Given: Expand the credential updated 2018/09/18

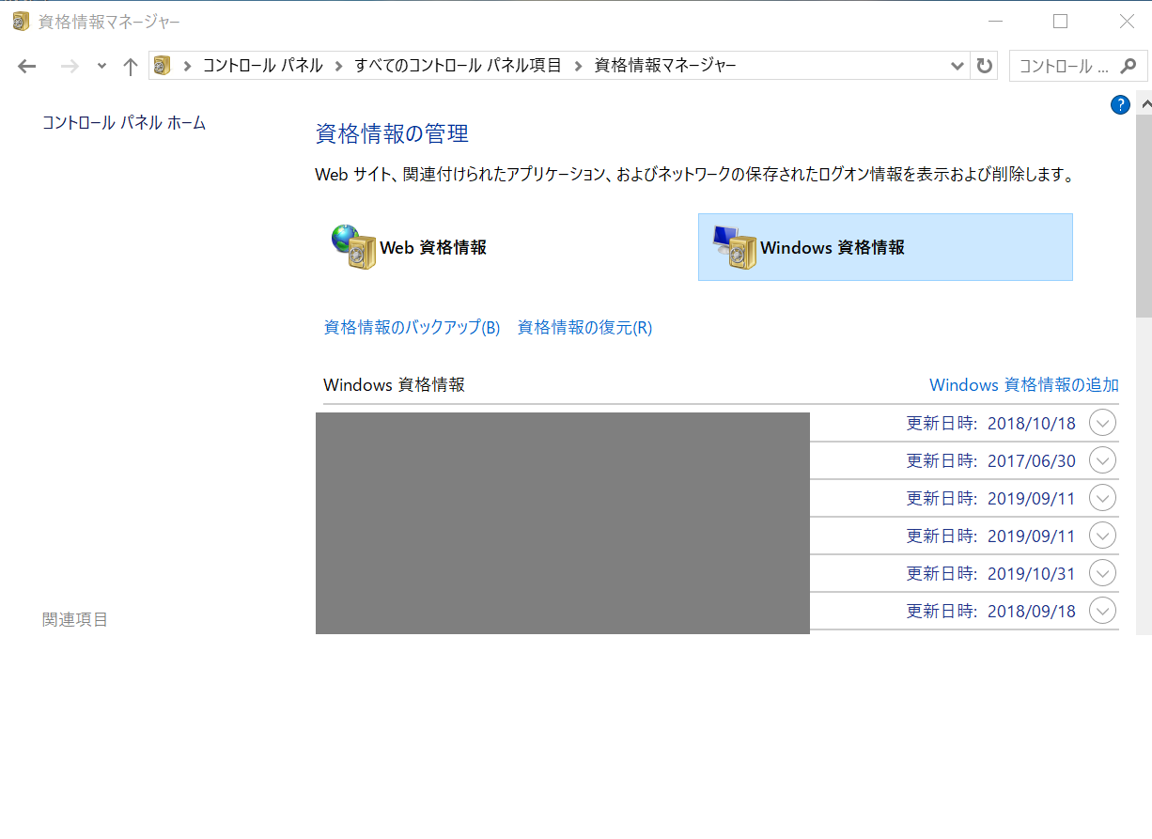Looking at the screenshot, I should tap(1102, 611).
